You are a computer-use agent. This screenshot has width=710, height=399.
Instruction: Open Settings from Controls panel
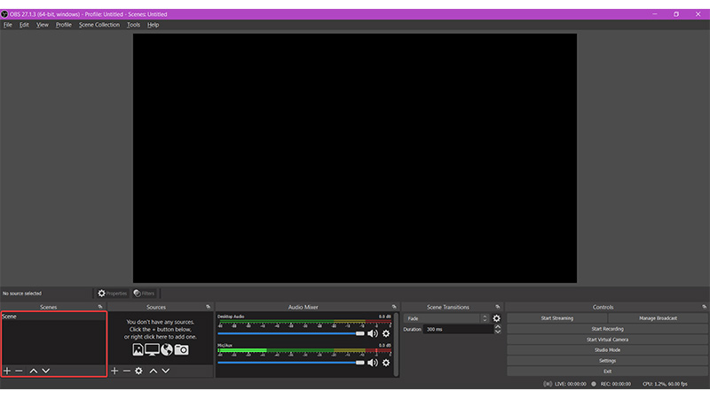point(607,361)
